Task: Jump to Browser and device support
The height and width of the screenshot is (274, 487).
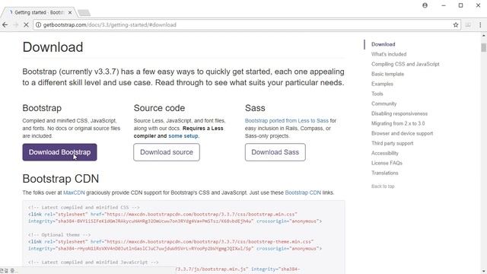Action: 403,133
